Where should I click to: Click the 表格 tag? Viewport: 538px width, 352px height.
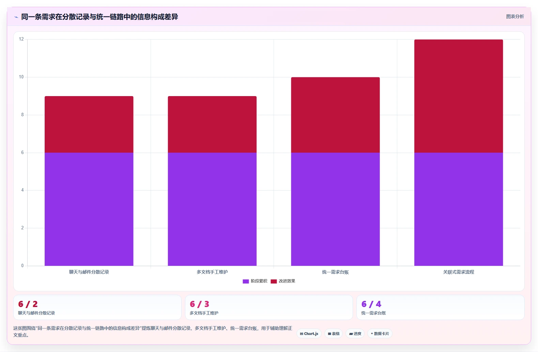pyautogui.click(x=334, y=334)
